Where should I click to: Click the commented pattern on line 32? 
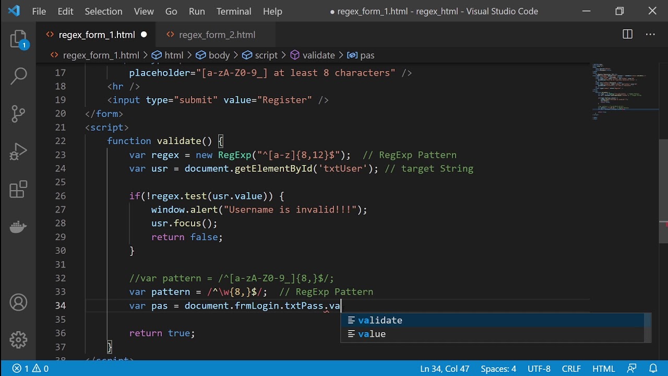click(232, 278)
